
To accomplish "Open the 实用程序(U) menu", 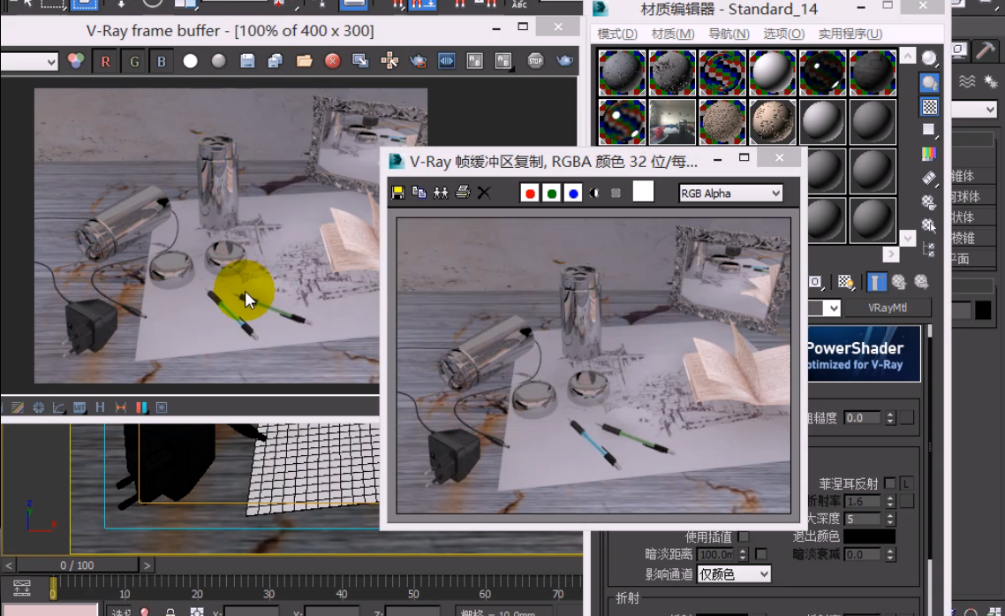I will point(850,34).
